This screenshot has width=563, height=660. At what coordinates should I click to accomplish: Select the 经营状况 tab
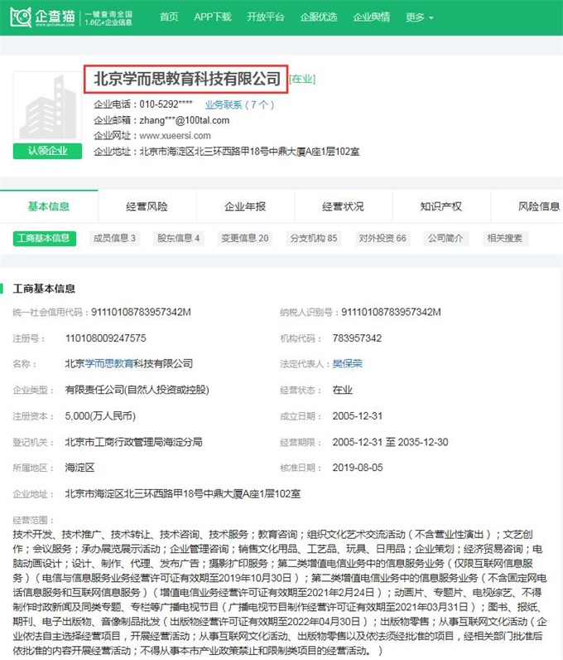click(343, 206)
